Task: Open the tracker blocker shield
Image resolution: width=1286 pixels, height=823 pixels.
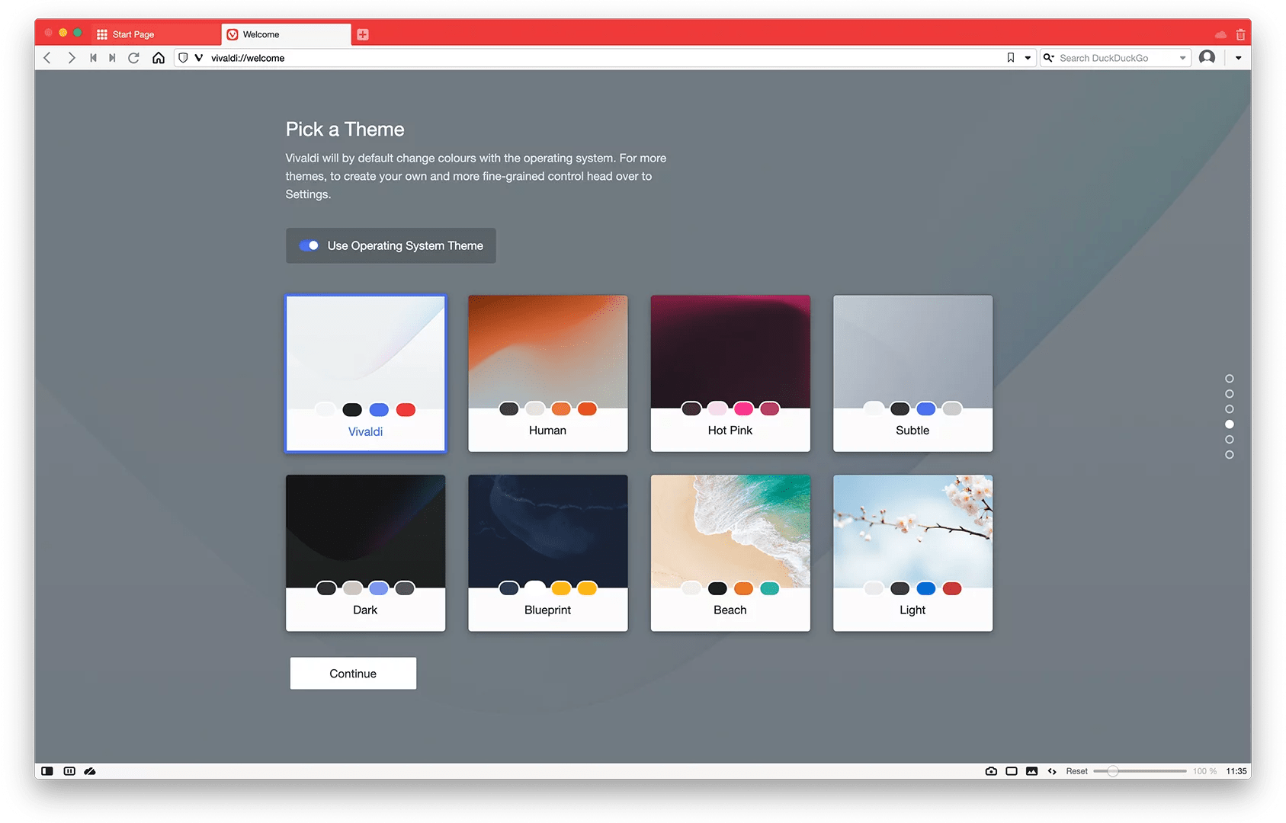Action: (x=183, y=57)
